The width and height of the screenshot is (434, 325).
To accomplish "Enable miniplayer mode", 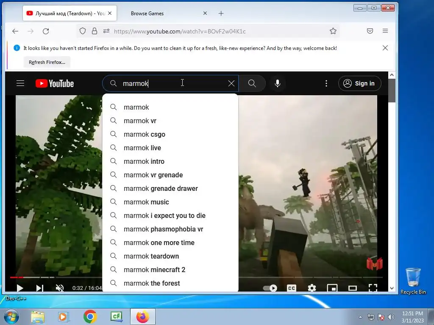I will click(x=332, y=288).
